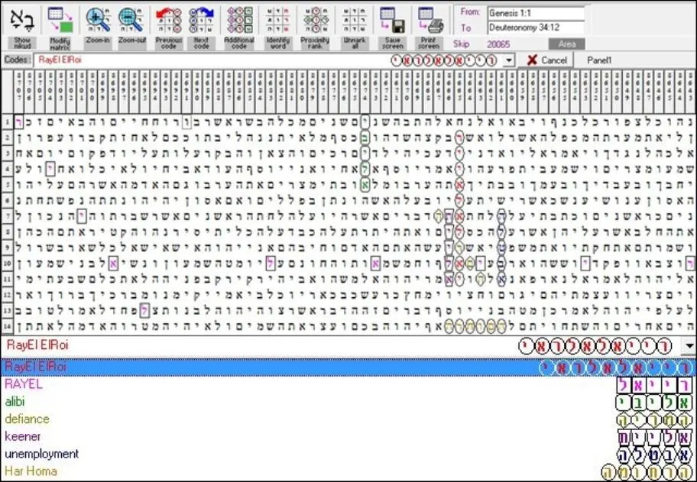This screenshot has width=697, height=482.
Task: Click the Zoom-out magnifier icon
Action: pos(131,20)
